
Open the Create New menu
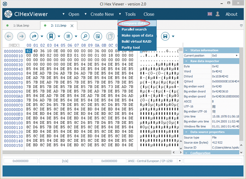[x=102, y=14]
